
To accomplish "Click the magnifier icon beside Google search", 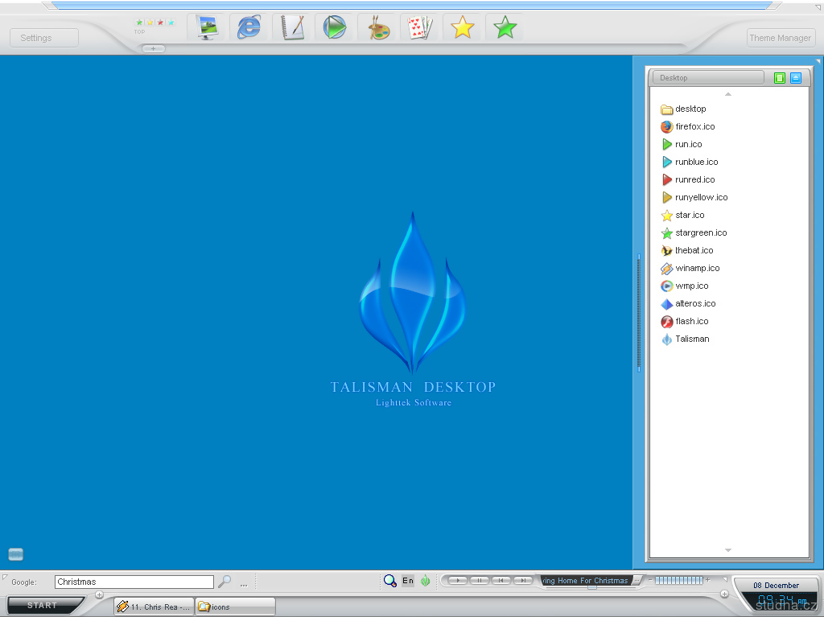I will point(225,582).
